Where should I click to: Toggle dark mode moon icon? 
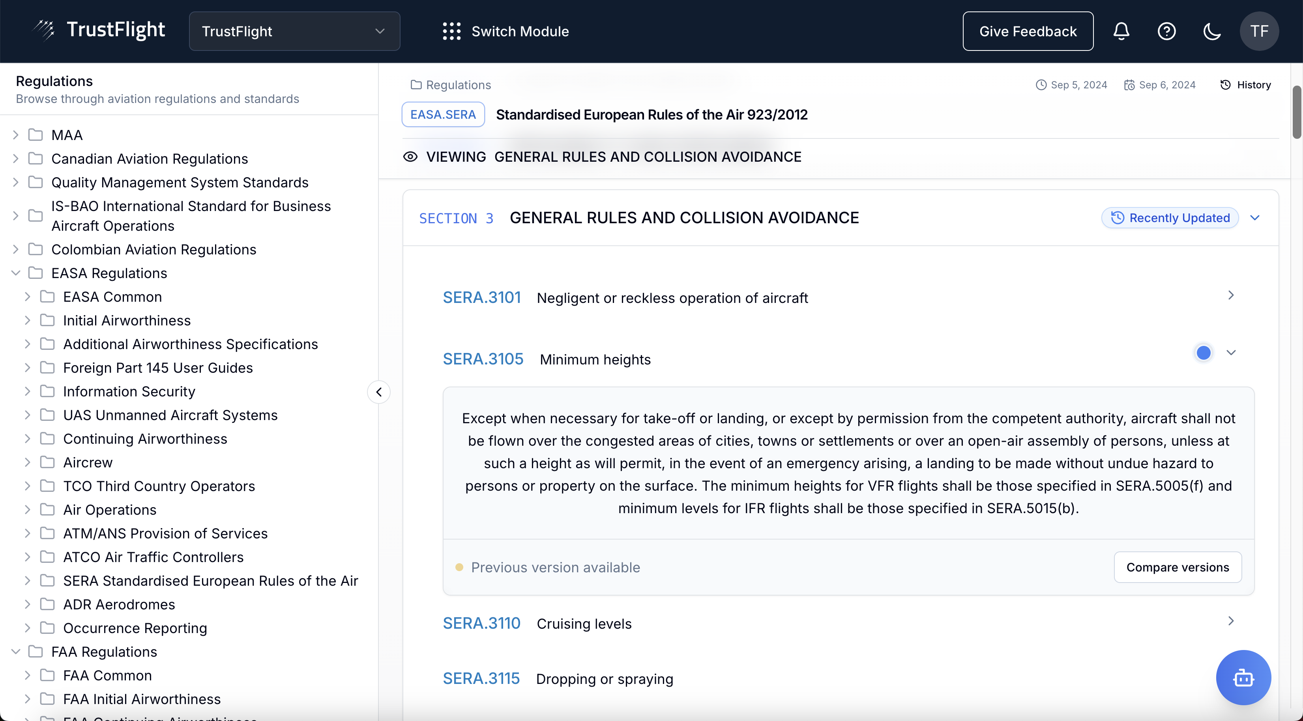point(1212,31)
